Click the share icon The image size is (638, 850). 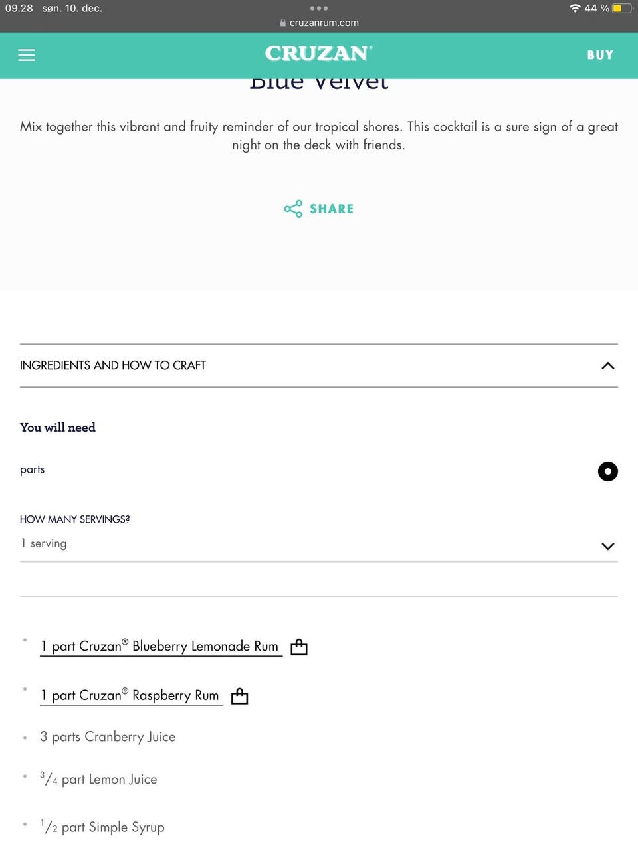tap(293, 209)
